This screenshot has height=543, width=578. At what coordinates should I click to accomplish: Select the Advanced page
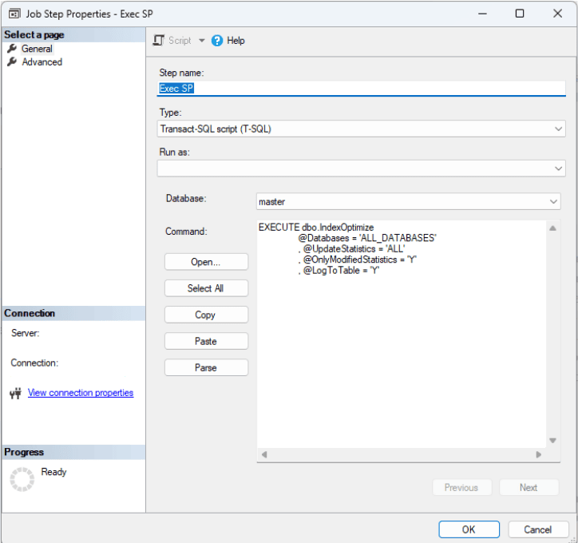tap(42, 62)
